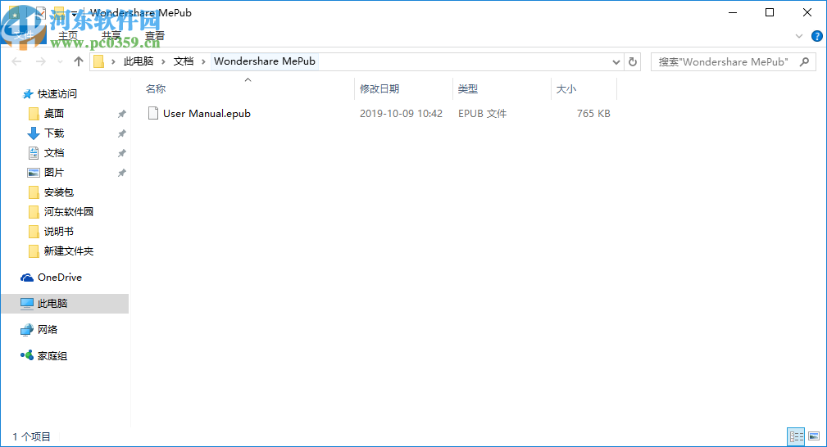Go up one folder level
The width and height of the screenshot is (827, 447).
(79, 61)
